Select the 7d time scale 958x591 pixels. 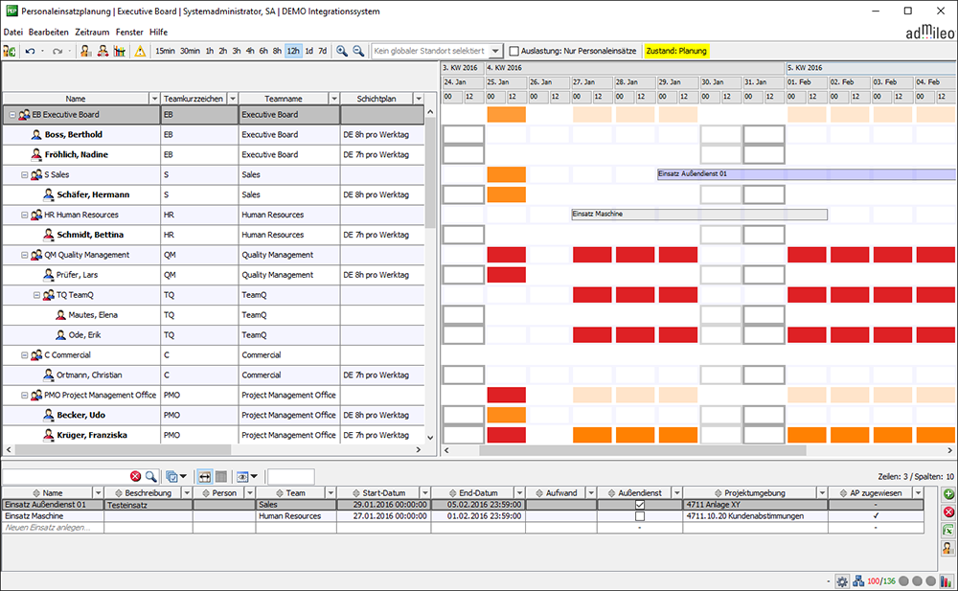coord(322,52)
